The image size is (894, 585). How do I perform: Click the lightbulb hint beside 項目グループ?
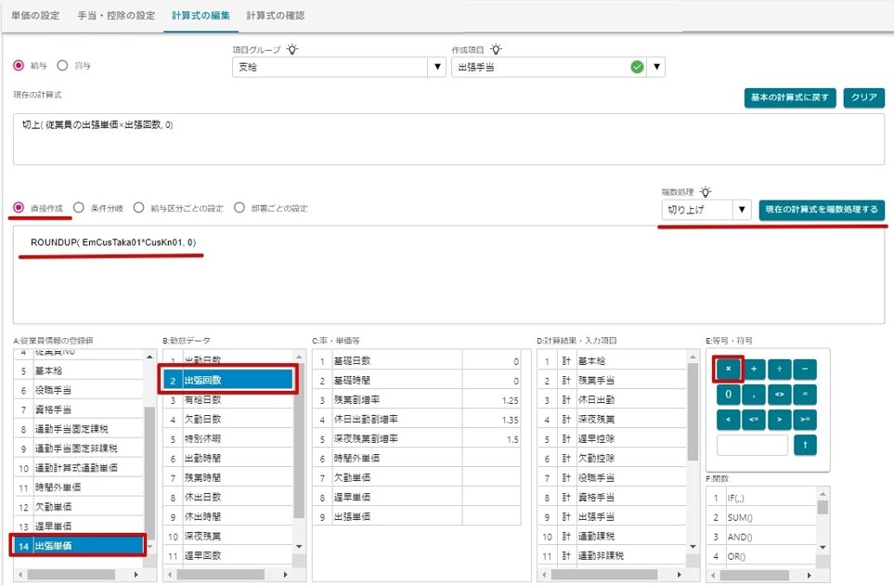[292, 49]
